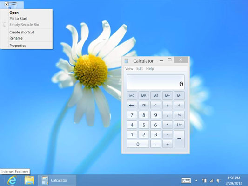Click the 5 digit key
This screenshot has width=248, height=186.
tap(144, 125)
